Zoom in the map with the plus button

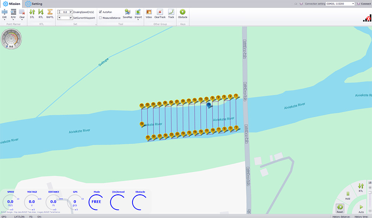click(x=370, y=187)
